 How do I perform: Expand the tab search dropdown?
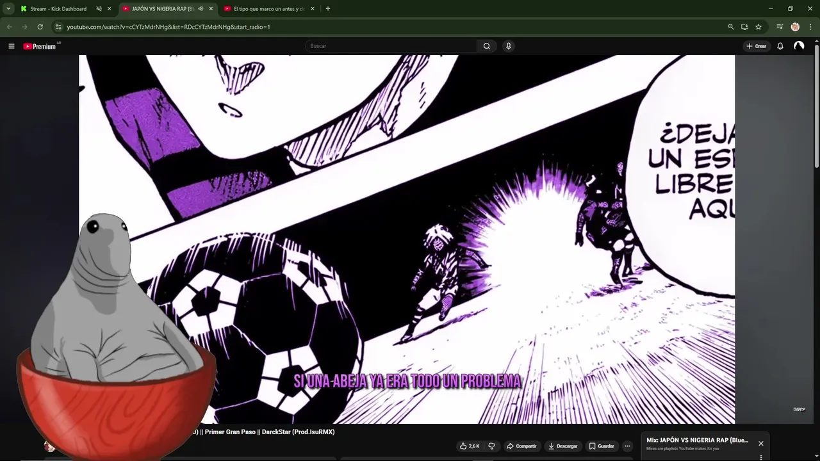(8, 9)
